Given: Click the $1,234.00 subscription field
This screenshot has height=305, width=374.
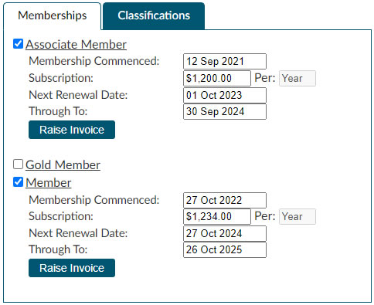Looking at the screenshot, I should point(217,216).
